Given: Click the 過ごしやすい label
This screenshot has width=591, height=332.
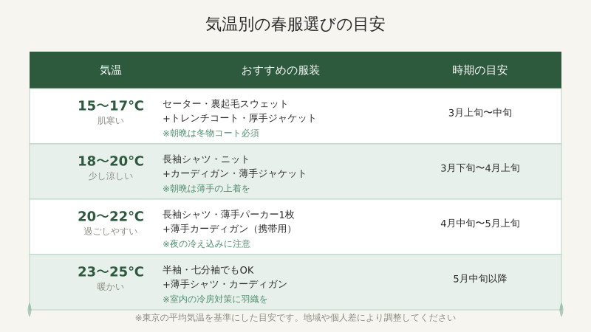Looking at the screenshot, I should tap(111, 231).
